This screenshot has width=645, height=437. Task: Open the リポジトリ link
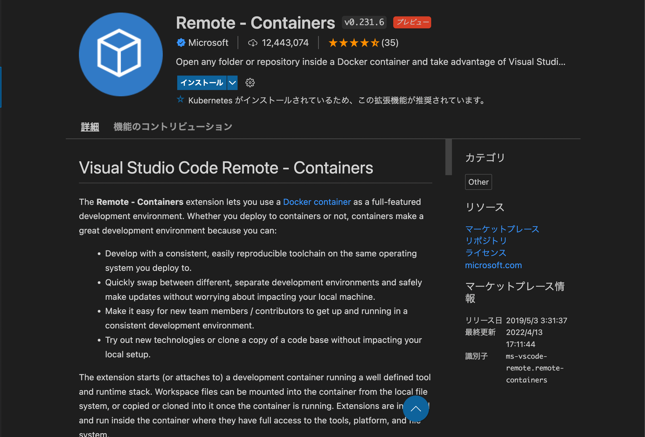[x=486, y=241]
